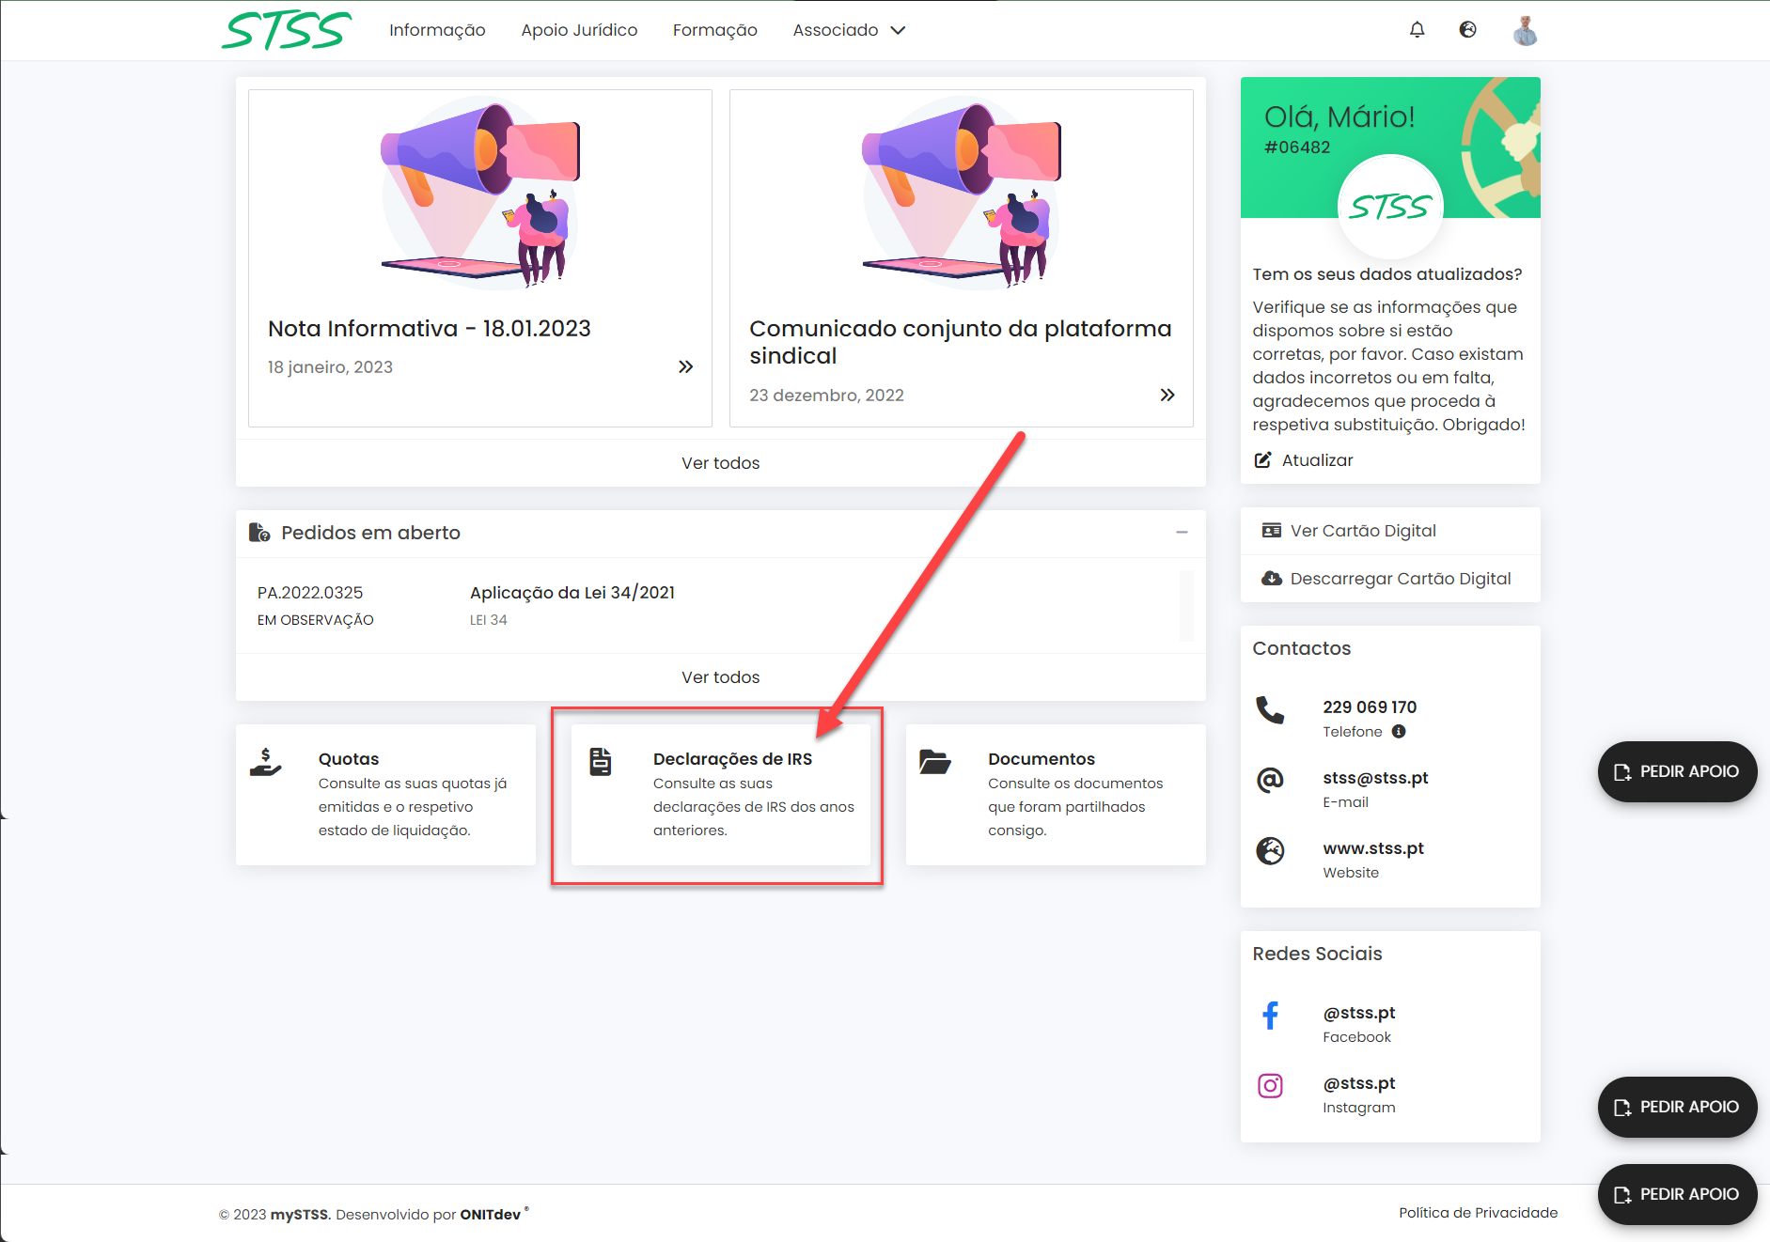Image resolution: width=1770 pixels, height=1242 pixels.
Task: Click the info icon next to Telefone
Action: (1399, 732)
